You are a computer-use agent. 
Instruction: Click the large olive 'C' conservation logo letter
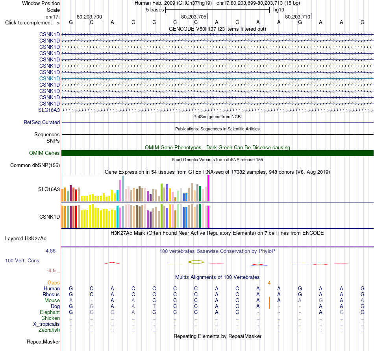(196, 262)
